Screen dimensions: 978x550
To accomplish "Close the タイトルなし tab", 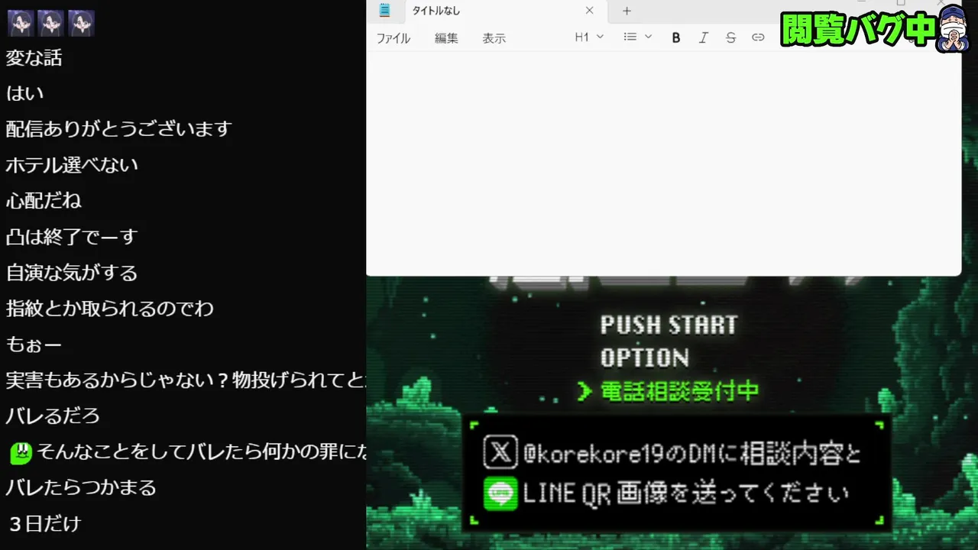I will tap(589, 11).
